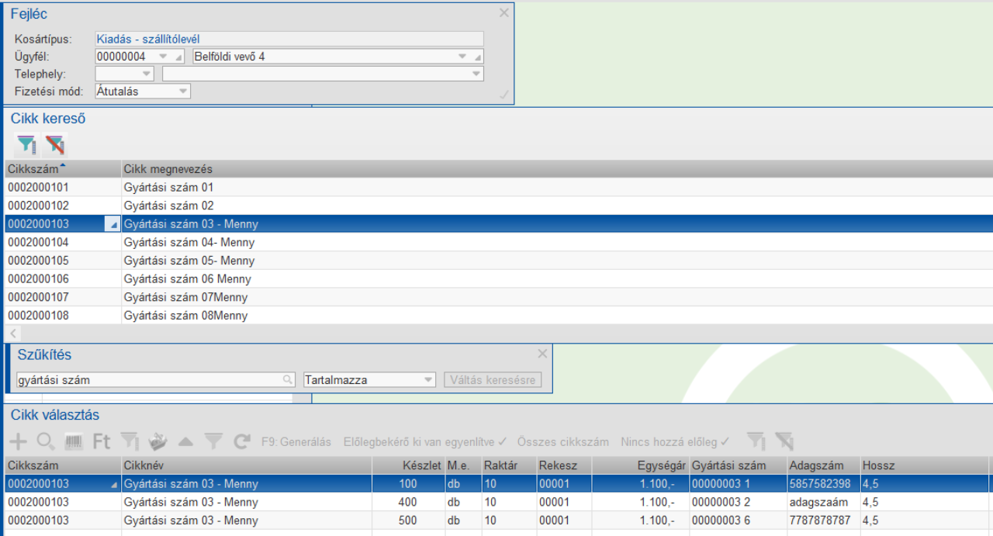Viewport: 993px width, 536px height.
Task: Click the Ft currency icon
Action: click(102, 442)
